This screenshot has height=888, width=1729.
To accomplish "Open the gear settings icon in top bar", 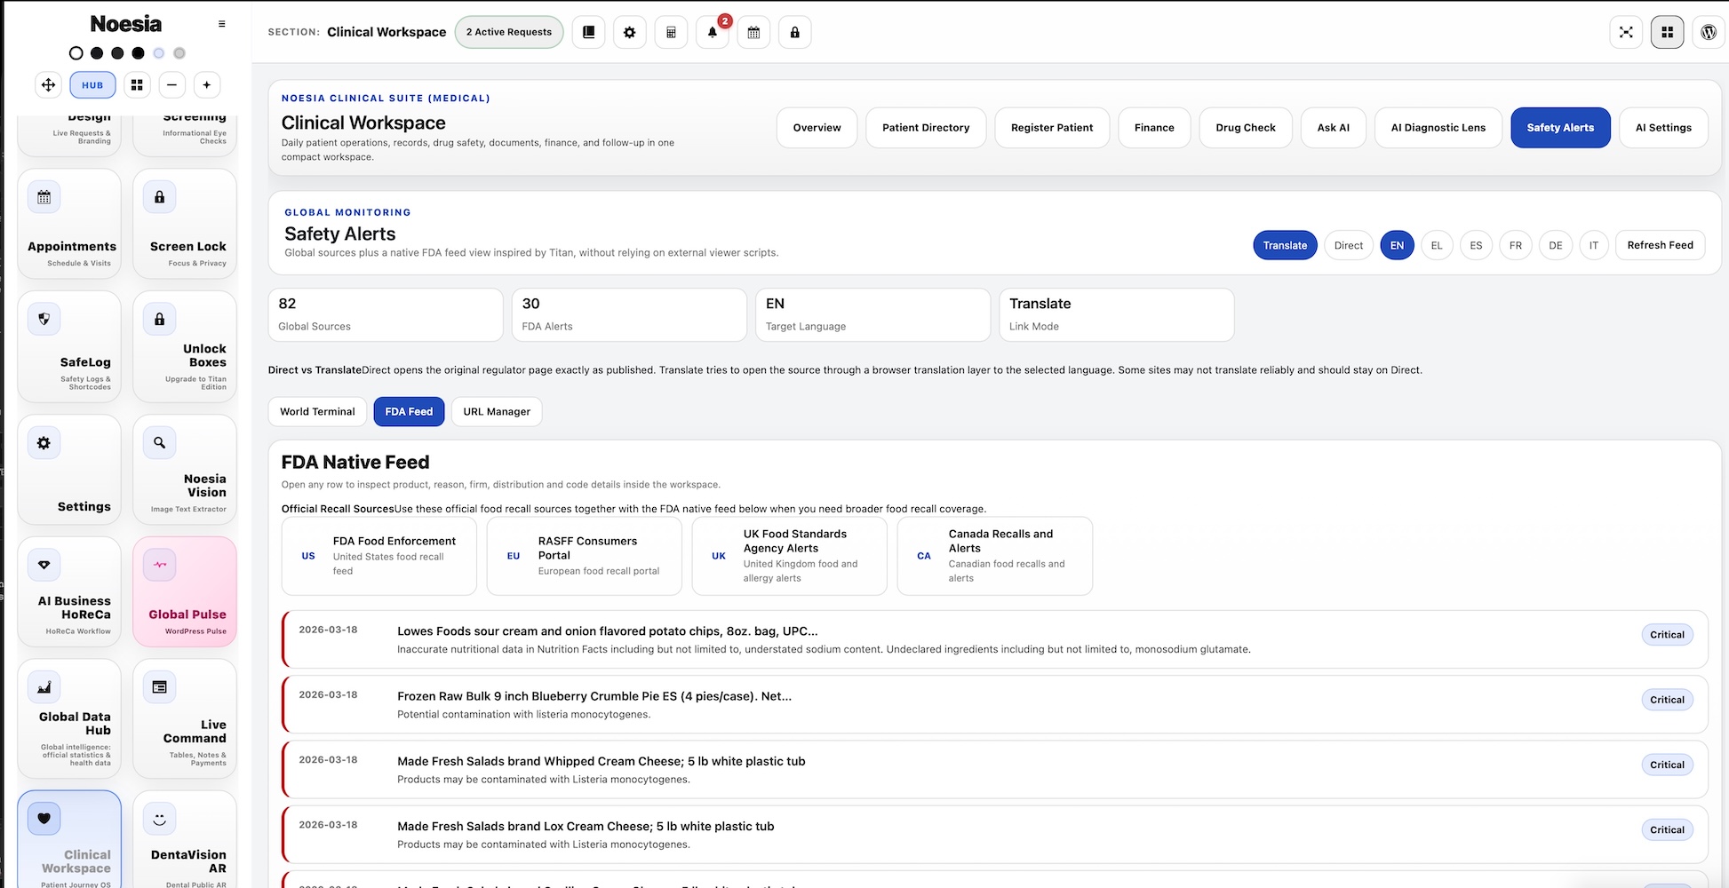I will (x=630, y=32).
